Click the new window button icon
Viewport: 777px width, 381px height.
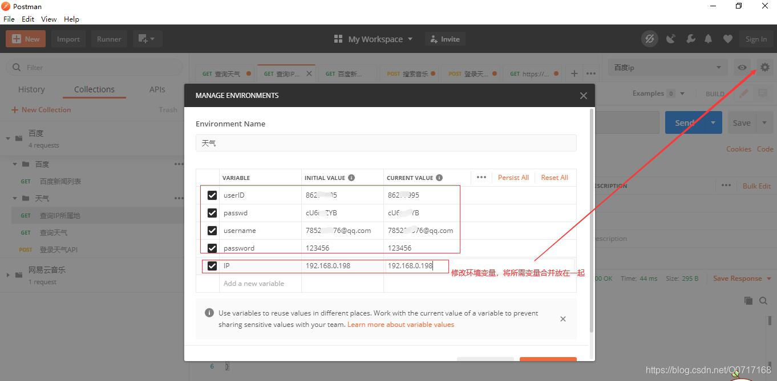point(147,39)
